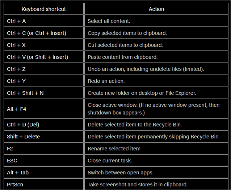This screenshot has width=231, height=190.
Task: Select the "Alt + Tab" shortcut cell
Action: pyautogui.click(x=18, y=173)
